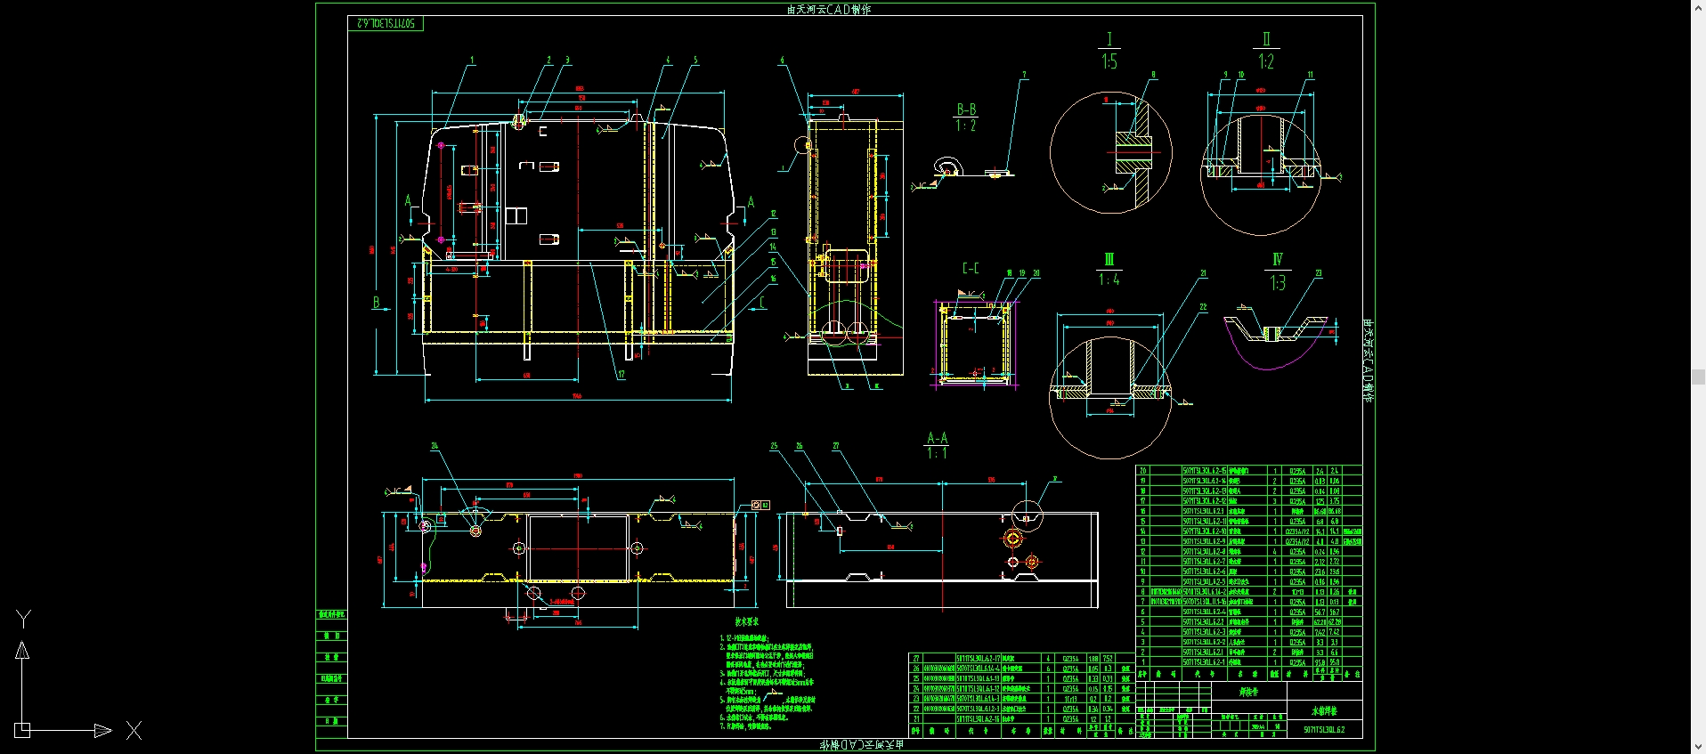Click the detail I circle view

tap(1110, 152)
